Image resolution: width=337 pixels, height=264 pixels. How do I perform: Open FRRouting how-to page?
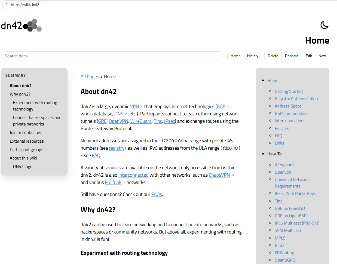pyautogui.click(x=284, y=253)
